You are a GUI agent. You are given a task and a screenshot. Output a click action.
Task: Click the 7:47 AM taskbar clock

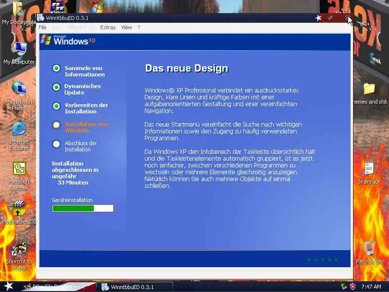coord(371,287)
